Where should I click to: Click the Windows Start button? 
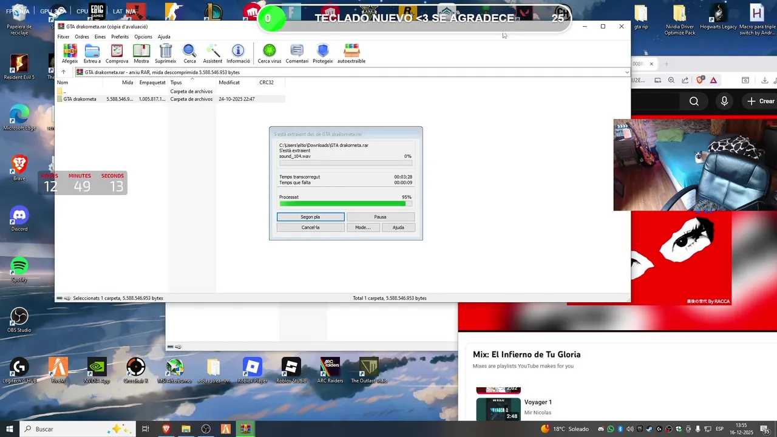10,429
